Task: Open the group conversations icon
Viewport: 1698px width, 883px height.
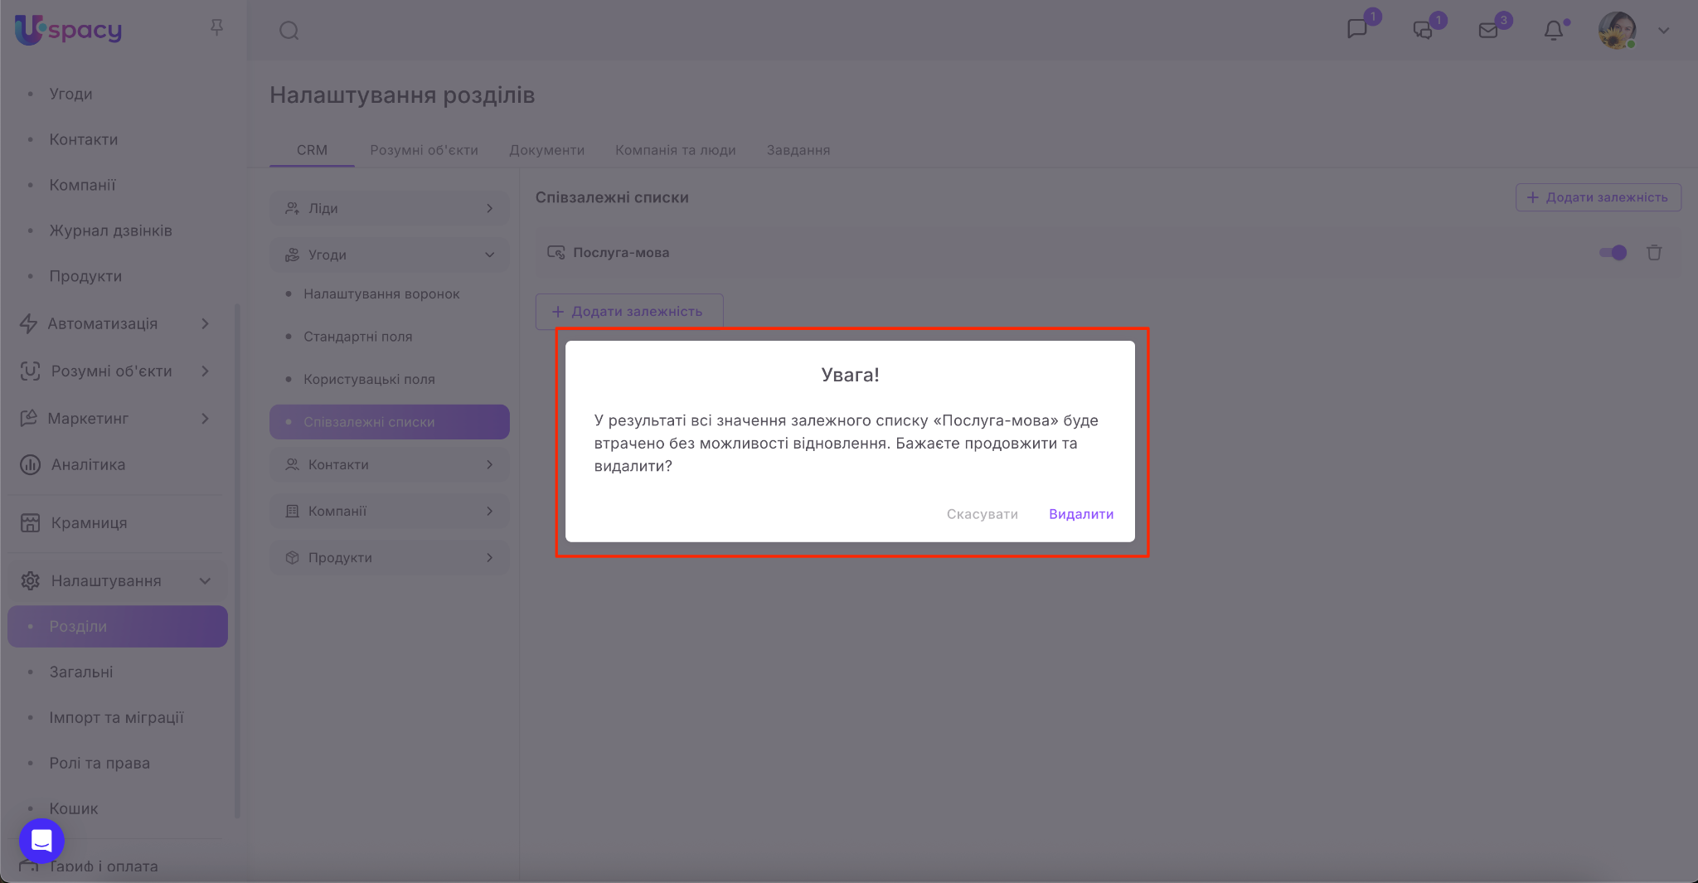Action: (1423, 31)
